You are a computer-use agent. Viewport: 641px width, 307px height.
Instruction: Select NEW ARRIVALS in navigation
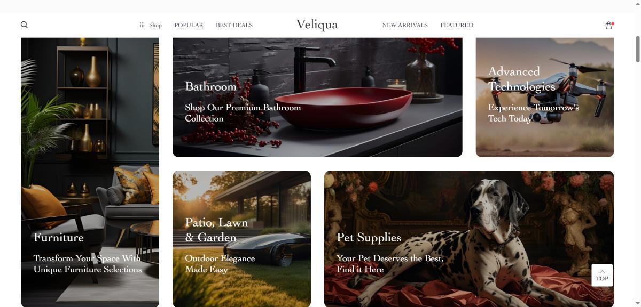(405, 25)
